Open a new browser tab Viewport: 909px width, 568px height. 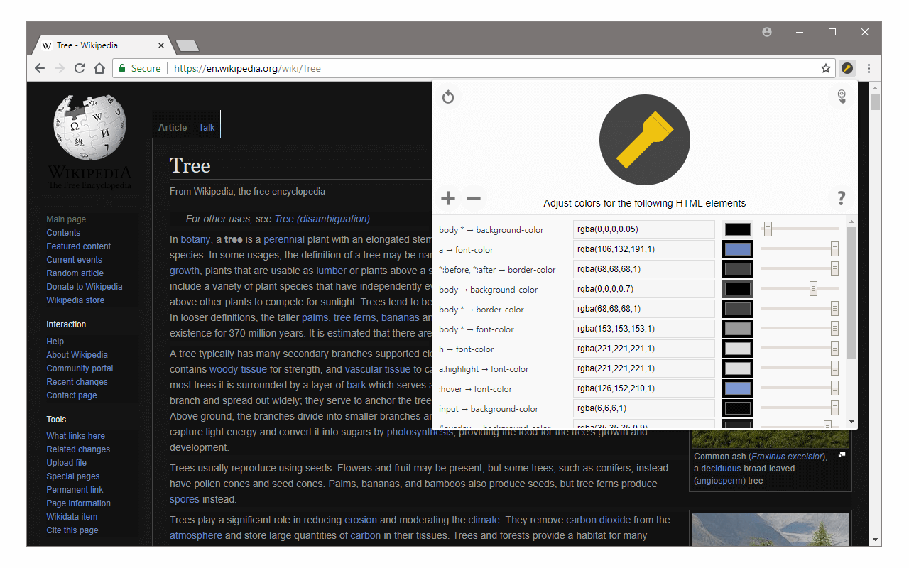click(x=187, y=45)
